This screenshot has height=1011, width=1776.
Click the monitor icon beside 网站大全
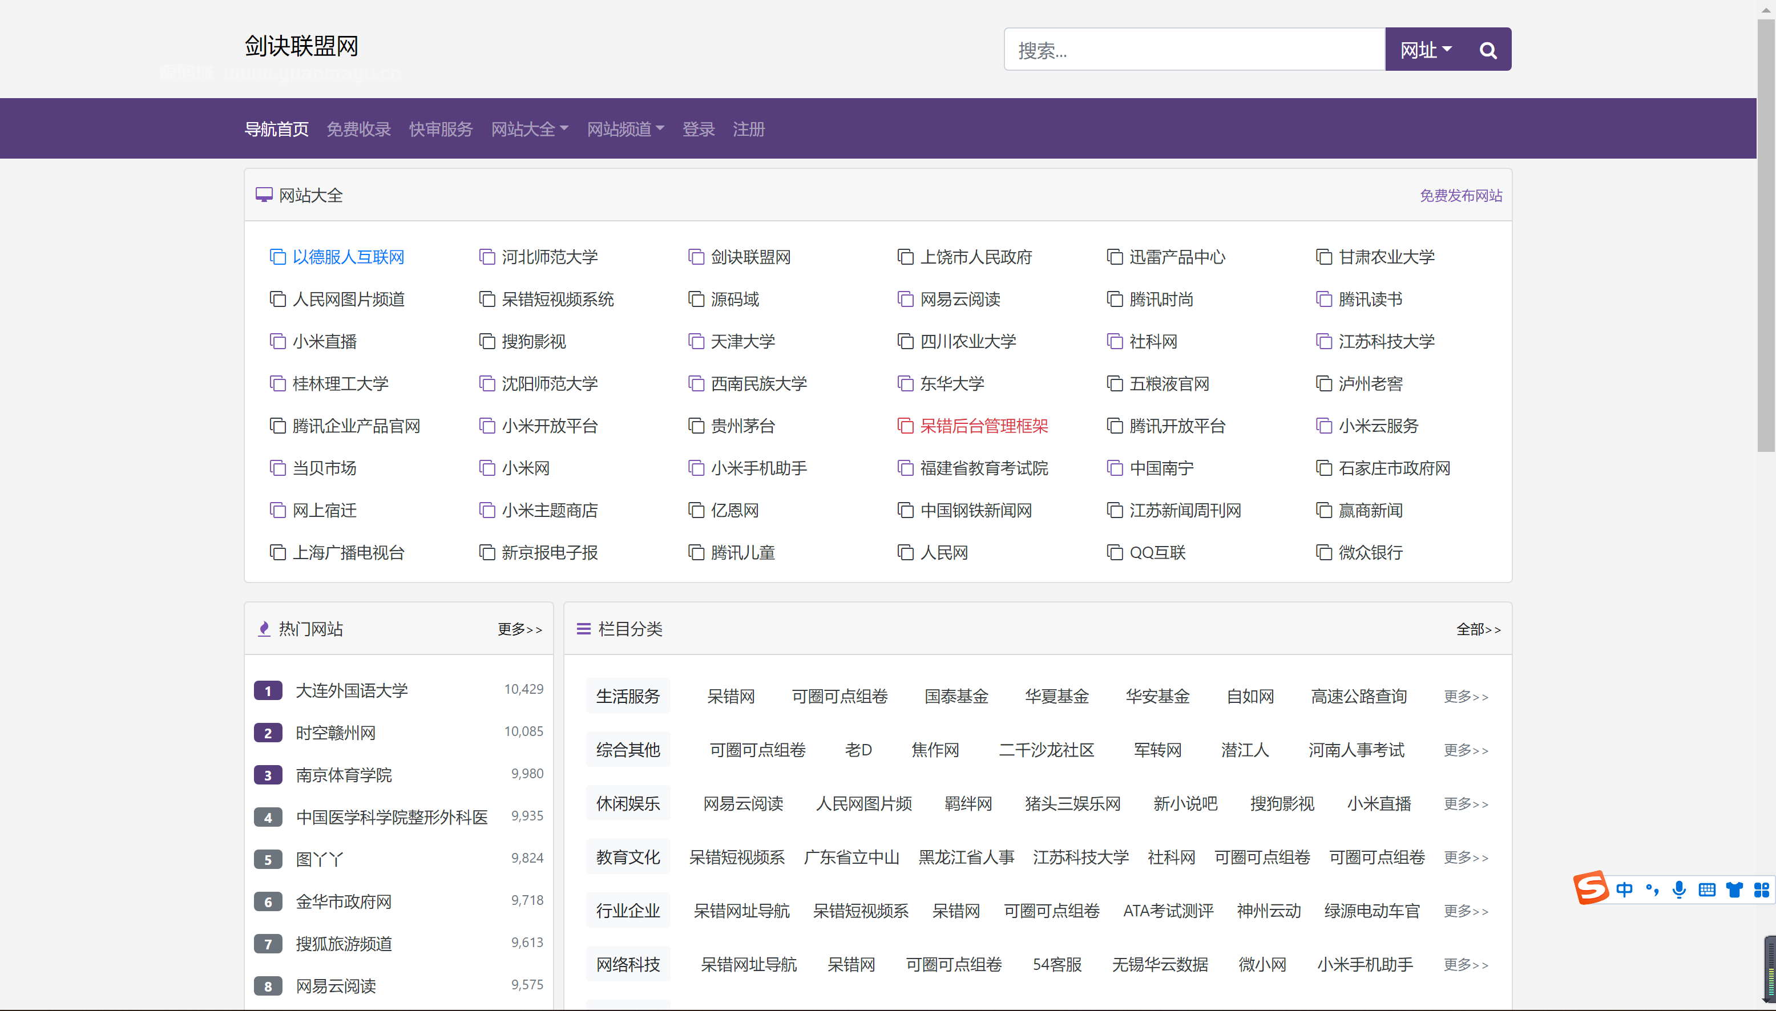click(x=264, y=195)
